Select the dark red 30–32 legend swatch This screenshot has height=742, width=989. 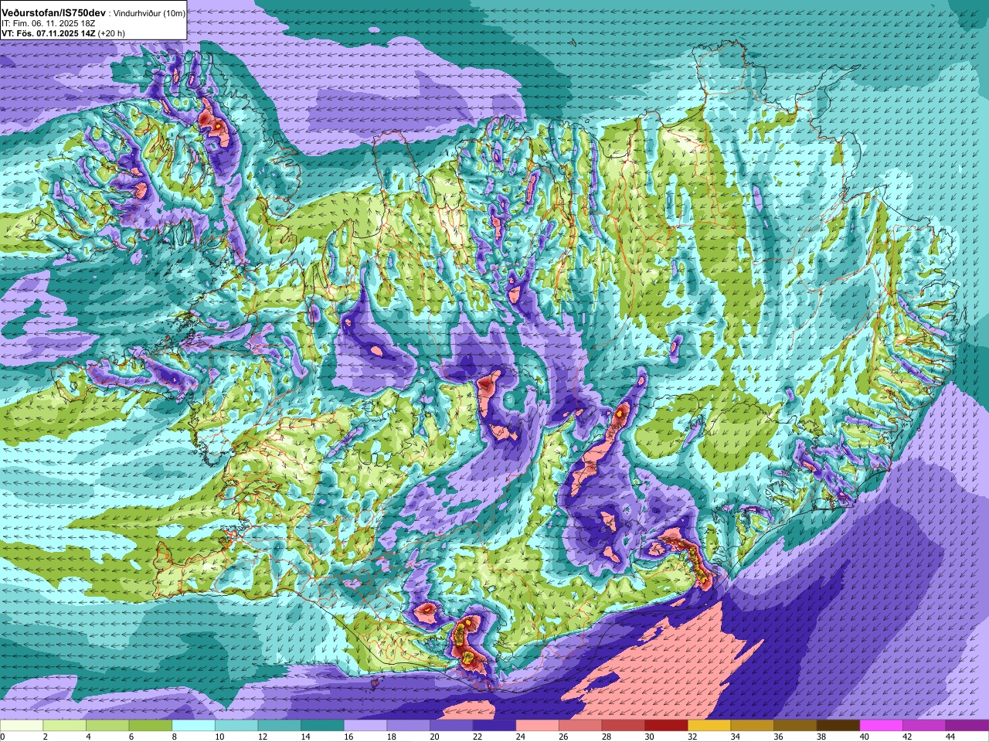(667, 726)
